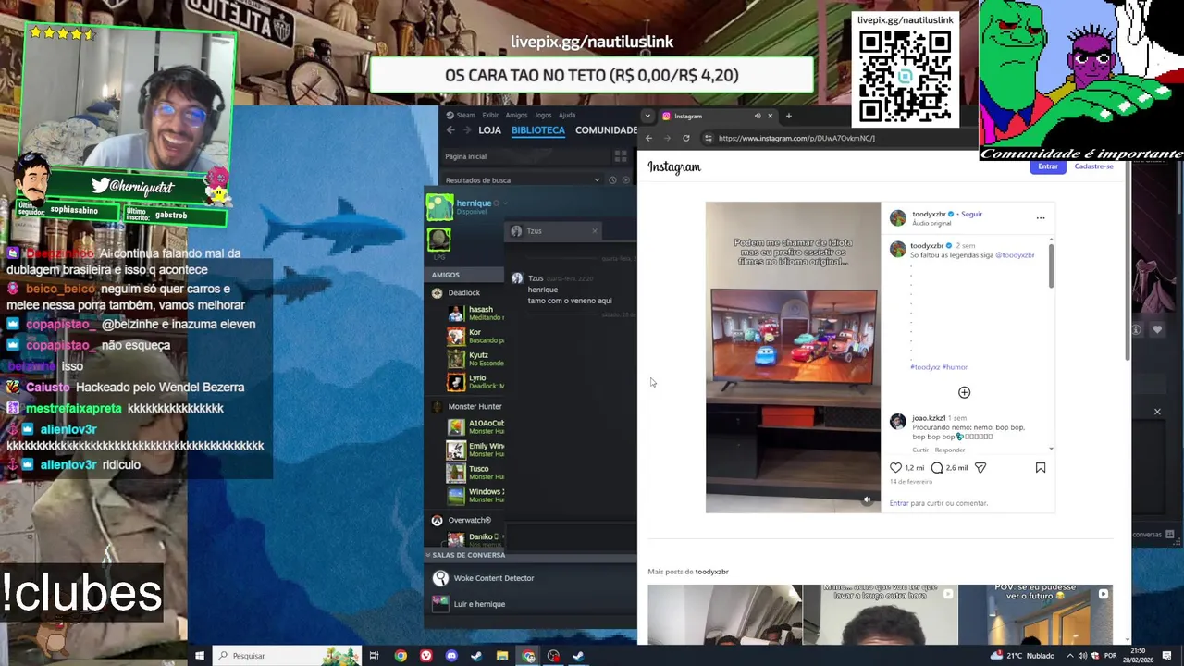Unmute the video with speaker icon
Image resolution: width=1184 pixels, height=666 pixels.
[867, 499]
